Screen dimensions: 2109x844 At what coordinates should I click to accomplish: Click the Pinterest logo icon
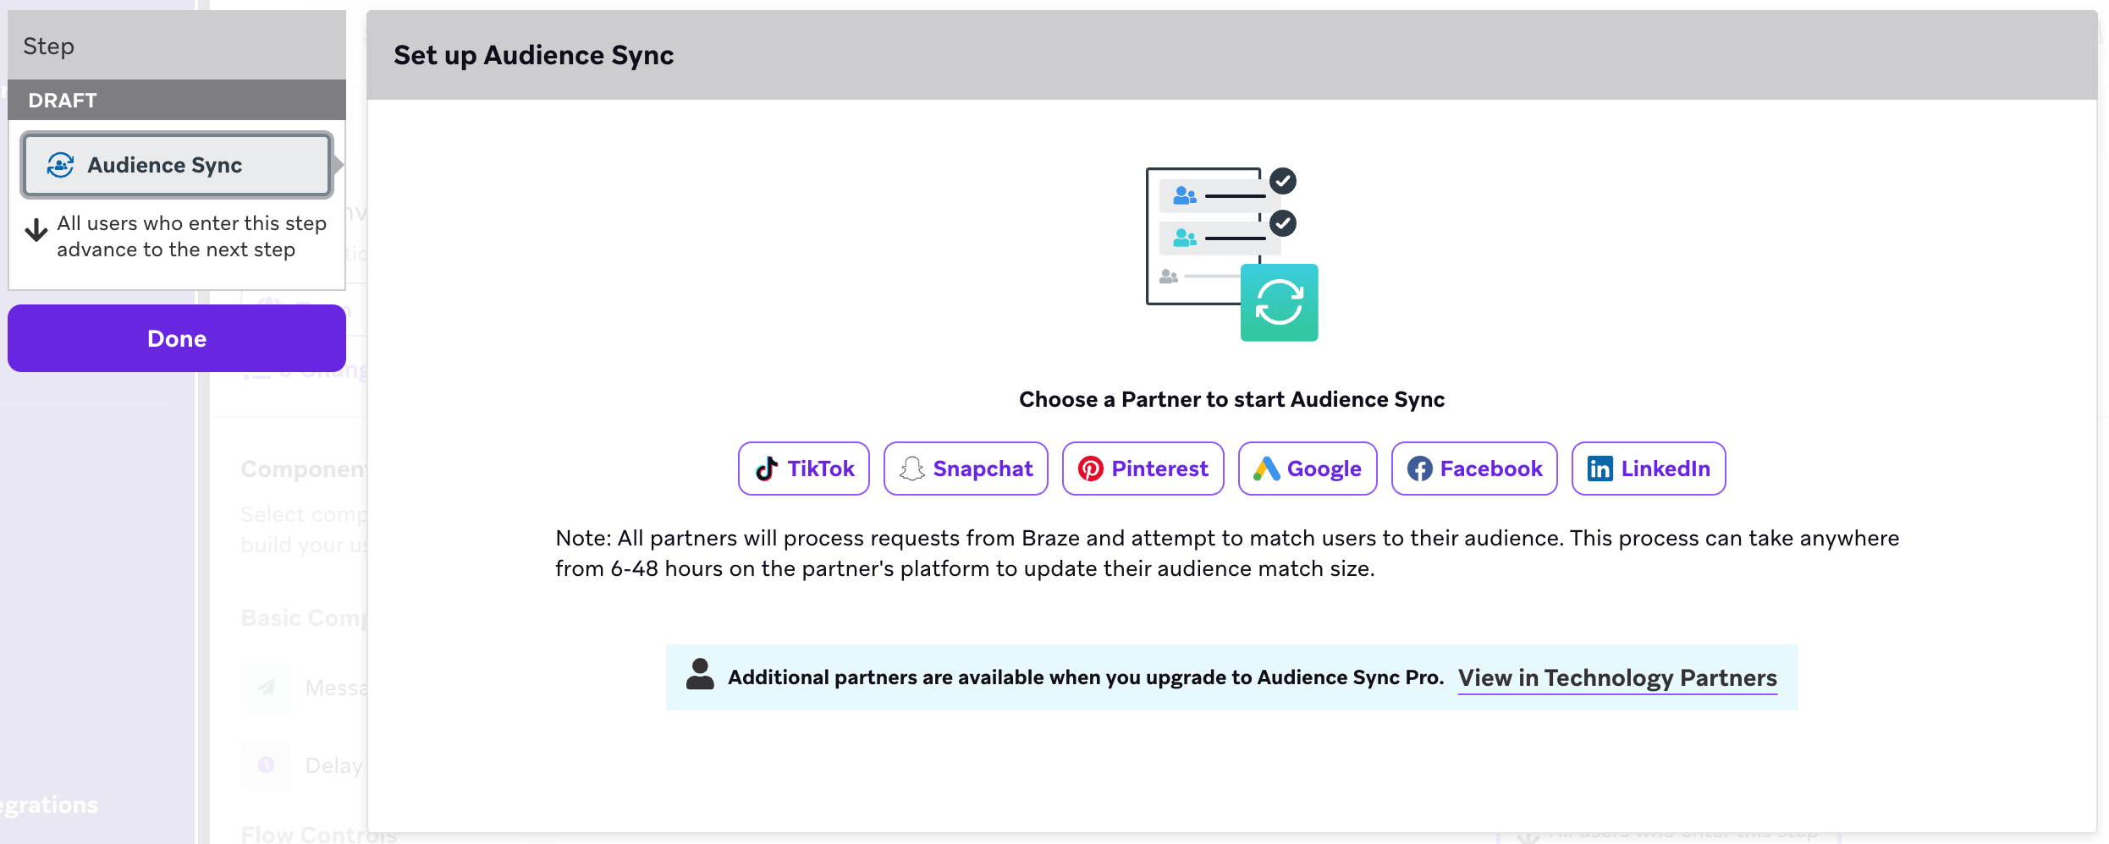pos(1090,469)
